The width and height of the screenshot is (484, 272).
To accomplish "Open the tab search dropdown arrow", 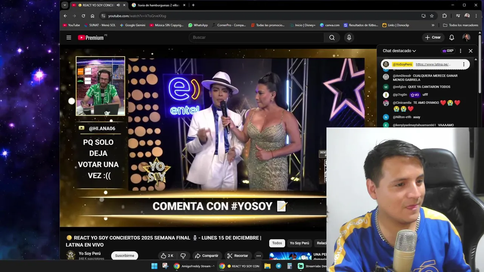I will 65,5.
